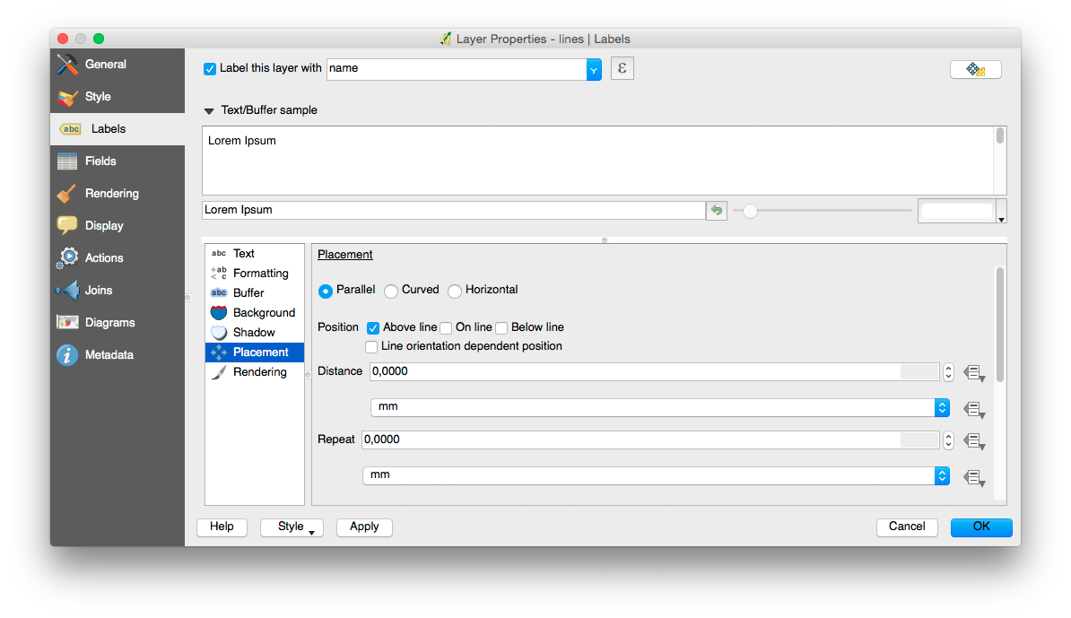Select the Placement arrows icon in list
The image size is (1071, 618).
click(x=219, y=353)
